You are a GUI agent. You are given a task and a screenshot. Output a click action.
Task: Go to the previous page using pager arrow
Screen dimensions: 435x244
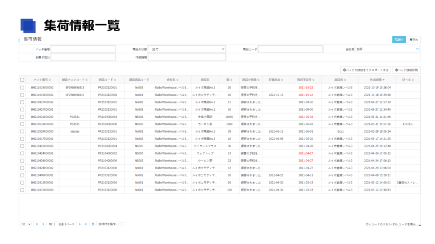point(44,224)
